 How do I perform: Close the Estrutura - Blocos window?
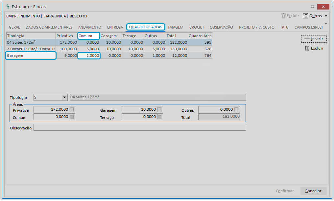click(x=323, y=7)
